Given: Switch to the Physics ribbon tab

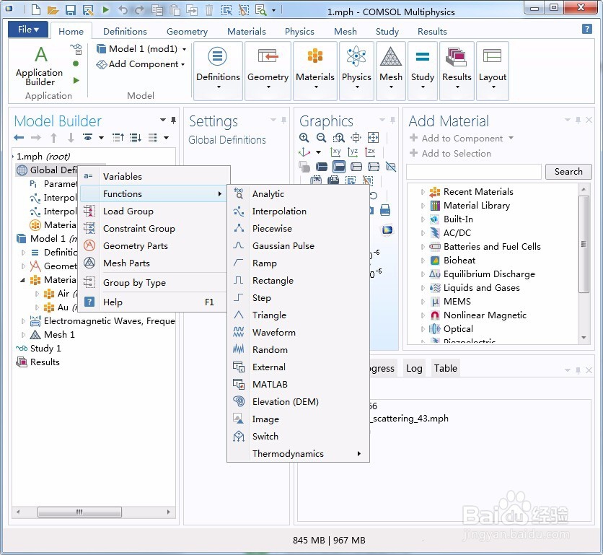Looking at the screenshot, I should click(299, 31).
